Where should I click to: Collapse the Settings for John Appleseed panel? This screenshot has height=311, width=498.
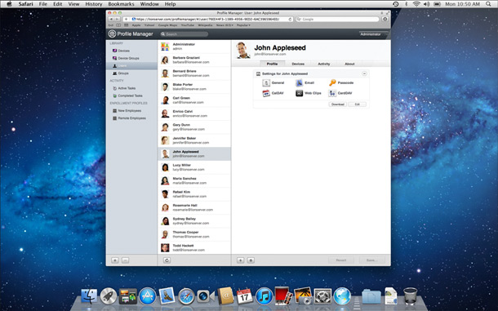point(364,73)
